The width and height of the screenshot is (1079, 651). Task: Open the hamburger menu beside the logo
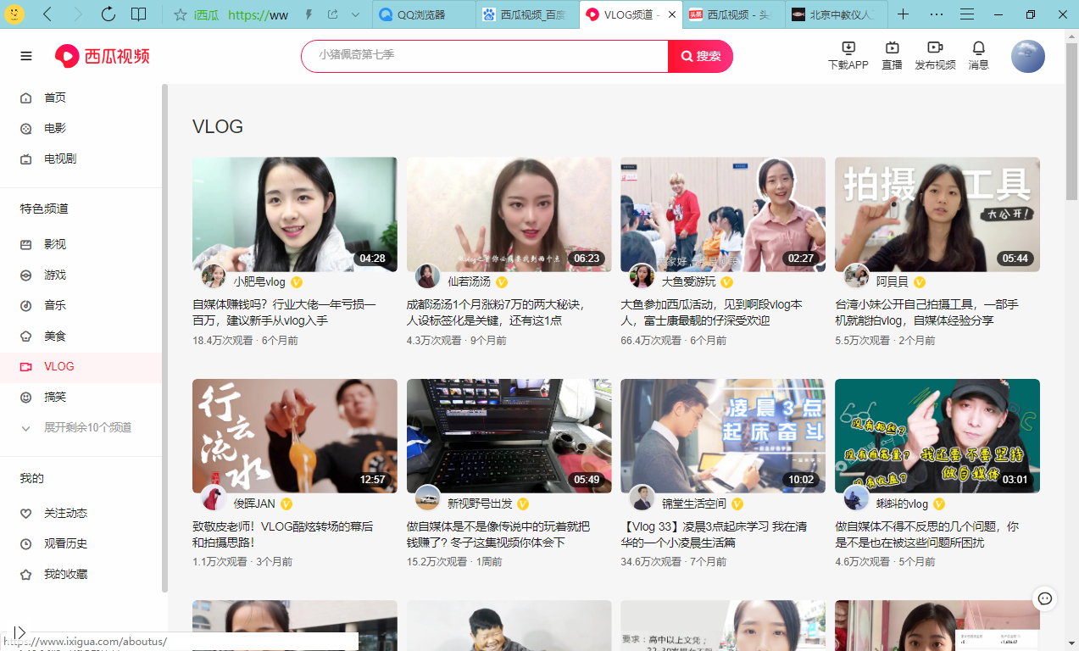[25, 56]
